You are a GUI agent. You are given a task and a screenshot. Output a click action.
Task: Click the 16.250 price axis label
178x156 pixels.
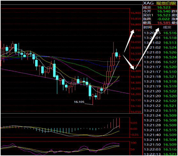[x=136, y=88]
